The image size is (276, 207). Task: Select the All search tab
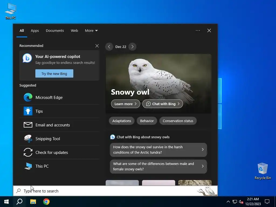coord(22,31)
